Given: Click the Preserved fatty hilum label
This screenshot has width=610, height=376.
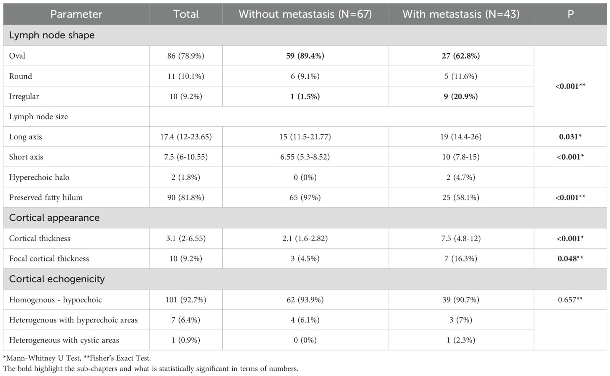Looking at the screenshot, I should point(46,197).
